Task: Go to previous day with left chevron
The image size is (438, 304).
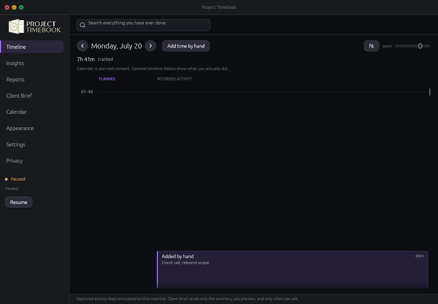Action: (82, 46)
